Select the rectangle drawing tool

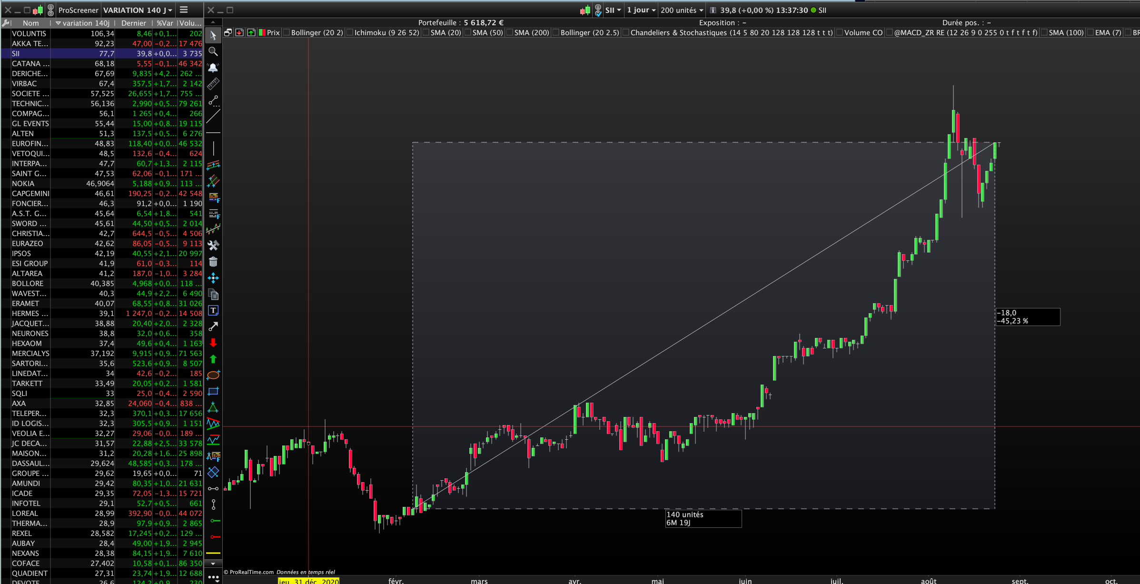pyautogui.click(x=213, y=392)
